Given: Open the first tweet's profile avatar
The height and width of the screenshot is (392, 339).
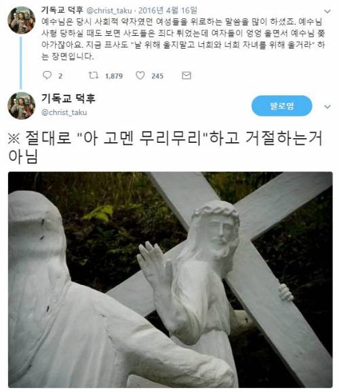Looking at the screenshot, I should tap(21, 20).
